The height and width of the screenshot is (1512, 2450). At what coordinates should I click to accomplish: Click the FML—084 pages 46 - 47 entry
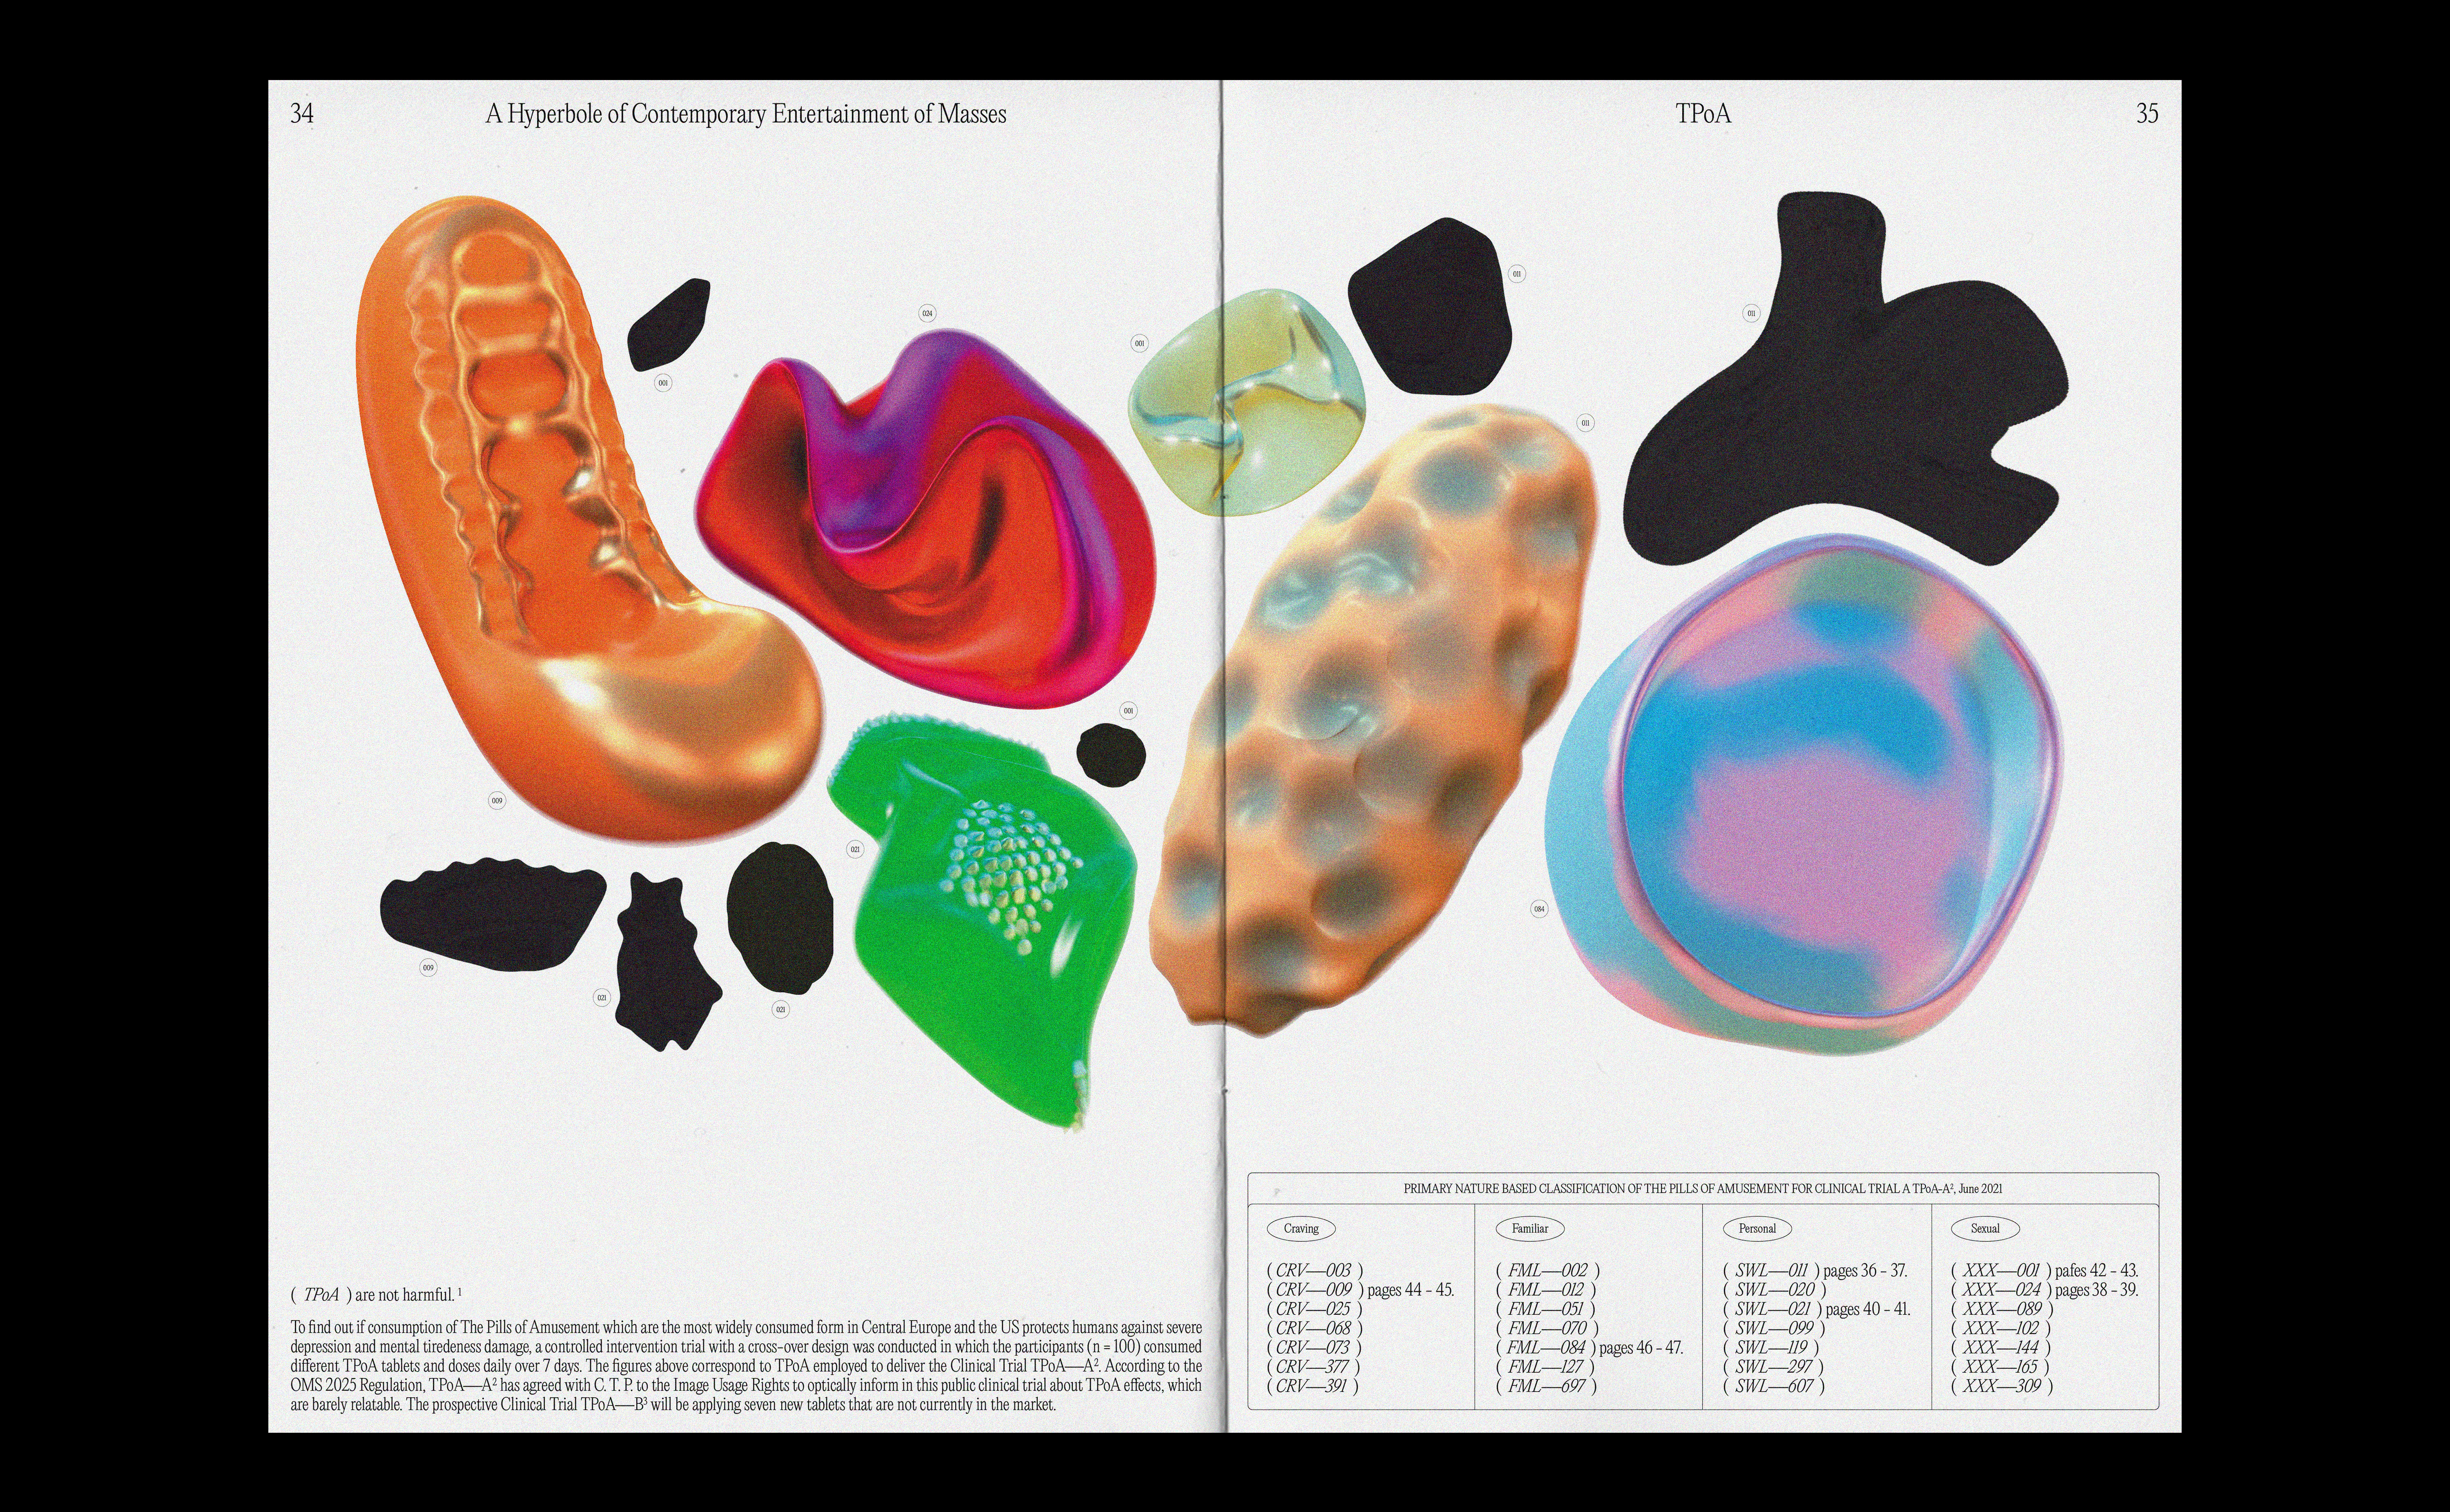coord(1589,1348)
